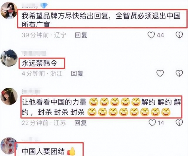
Task: Select comment about 全智贤 退出中国广告
Action: click(x=101, y=20)
